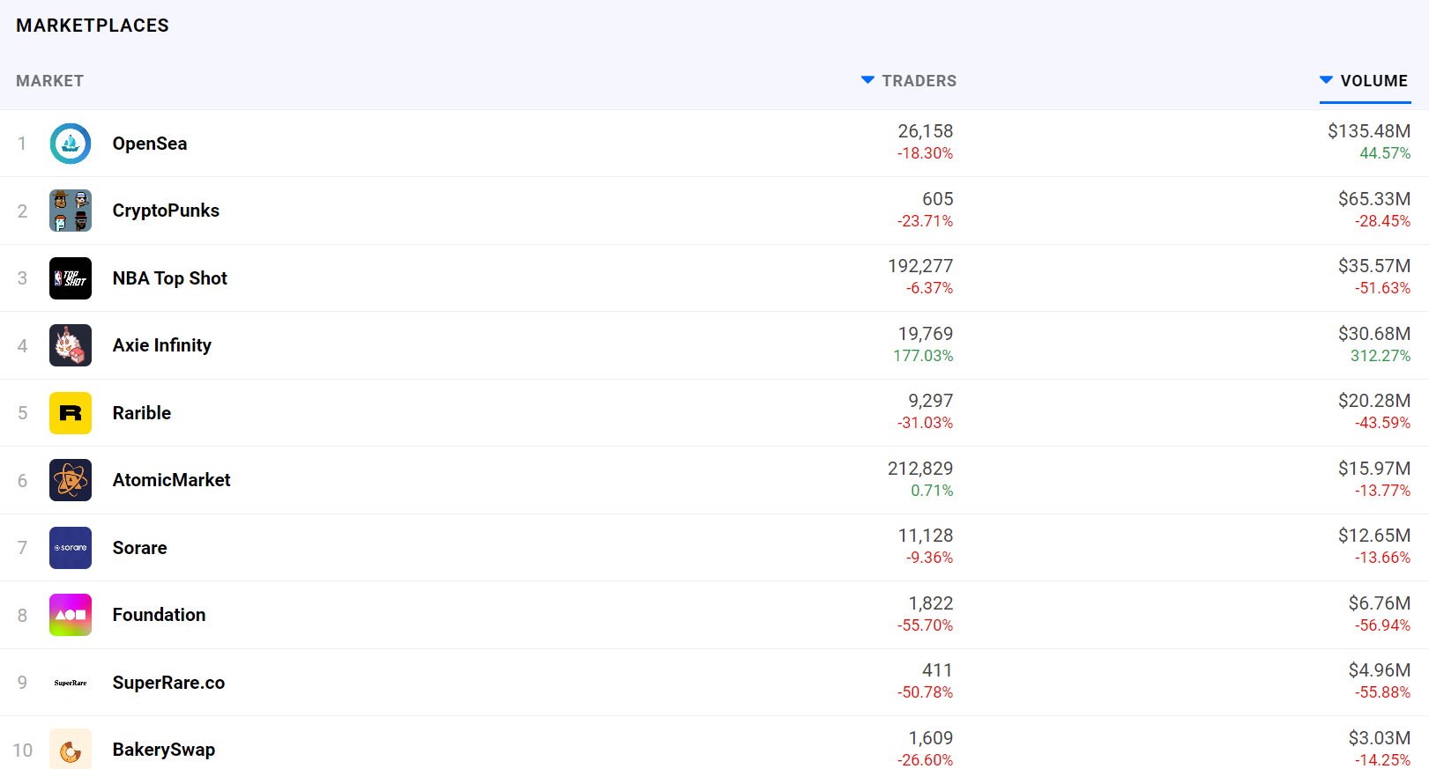This screenshot has width=1429, height=769.
Task: Select Rarible volume $20.28M
Action: pyautogui.click(x=1374, y=401)
